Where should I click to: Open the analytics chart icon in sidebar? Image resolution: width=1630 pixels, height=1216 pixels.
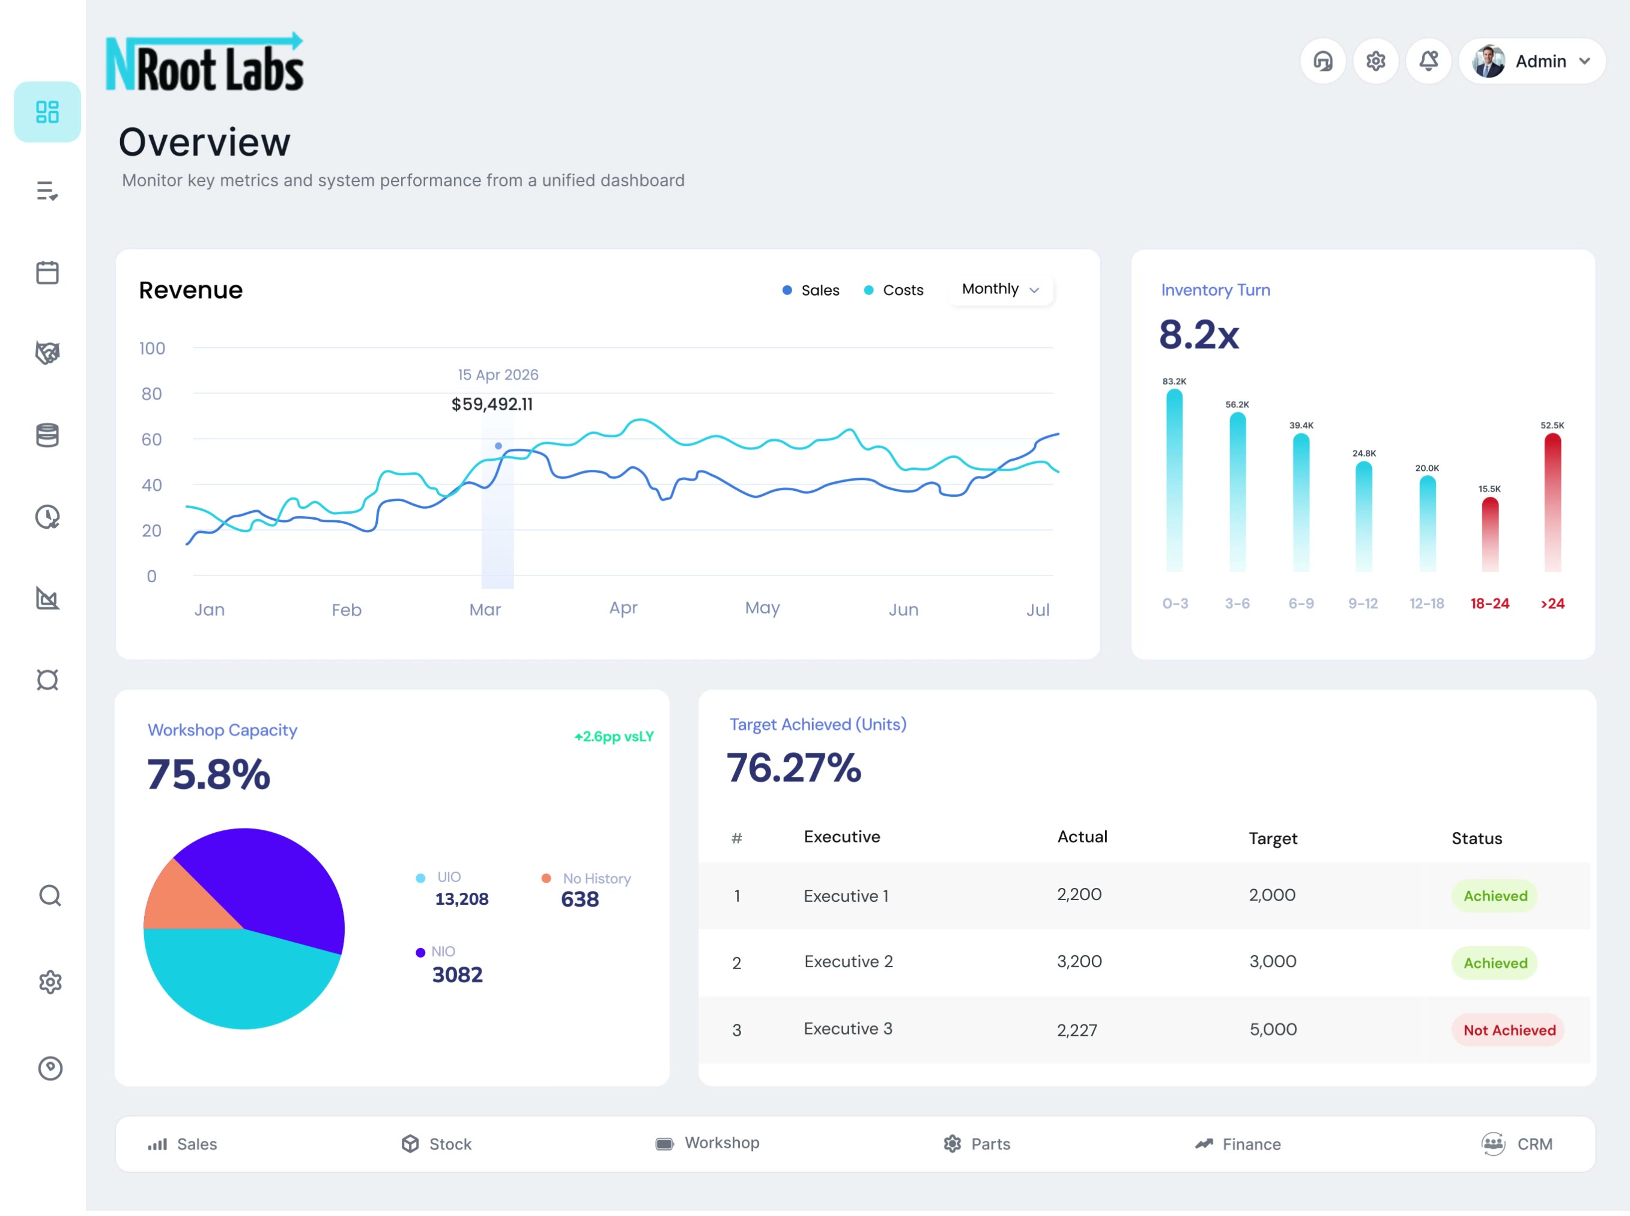[x=47, y=598]
